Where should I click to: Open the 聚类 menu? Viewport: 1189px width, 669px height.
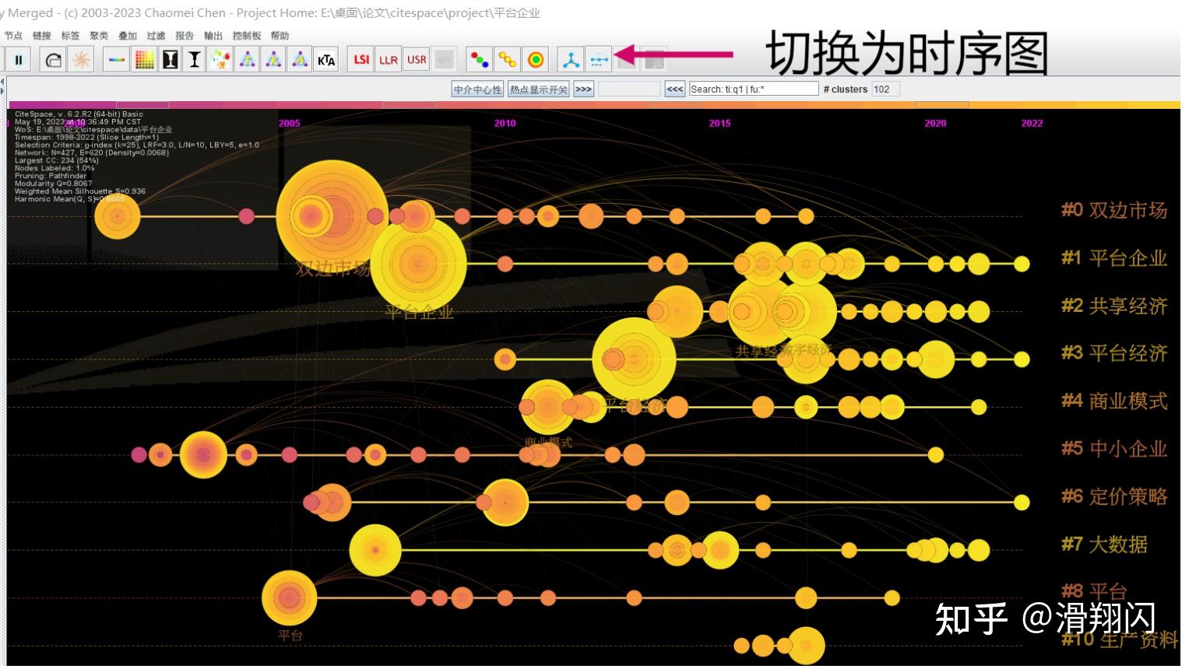(99, 36)
